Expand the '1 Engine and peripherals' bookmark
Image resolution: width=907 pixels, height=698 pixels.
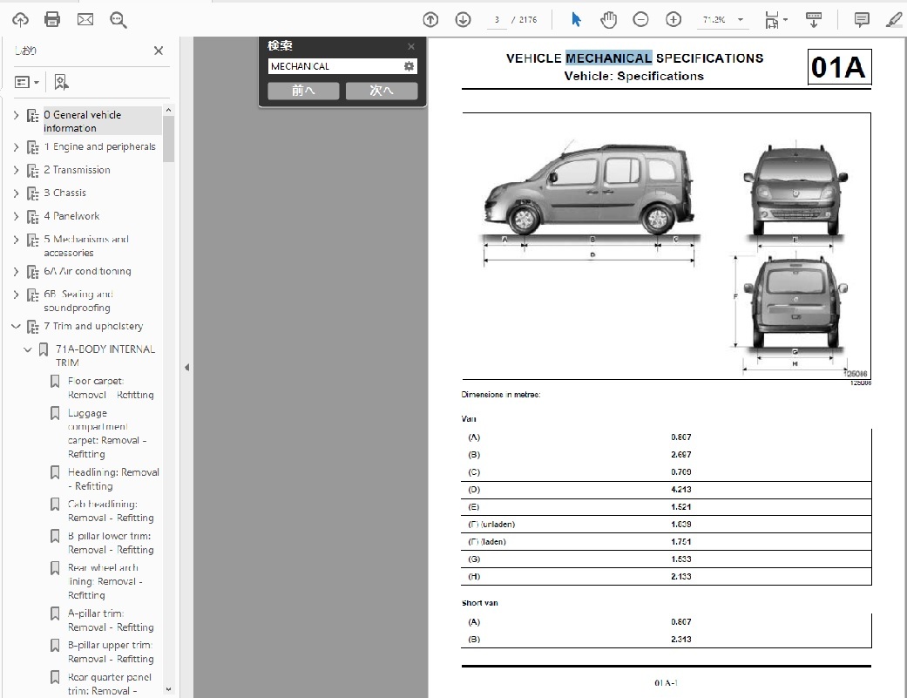click(x=16, y=147)
